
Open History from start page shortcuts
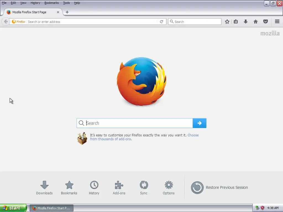94,188
